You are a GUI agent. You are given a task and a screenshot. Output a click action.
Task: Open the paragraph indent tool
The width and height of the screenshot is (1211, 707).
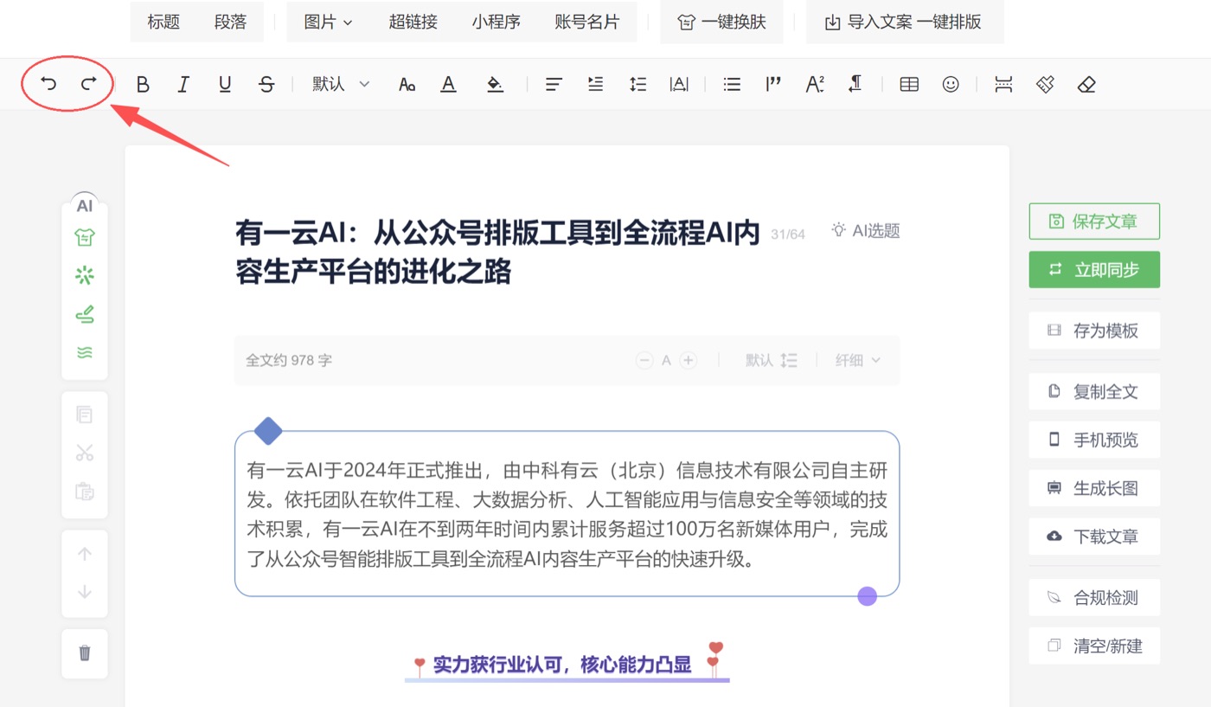coord(595,84)
